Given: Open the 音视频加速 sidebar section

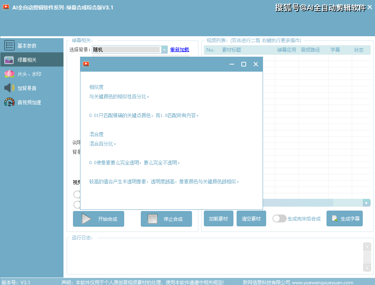Looking at the screenshot, I should point(32,102).
